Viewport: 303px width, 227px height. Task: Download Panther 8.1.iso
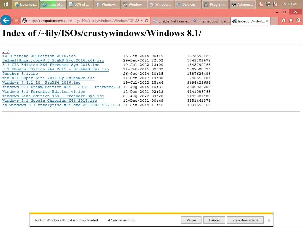pos(20,74)
